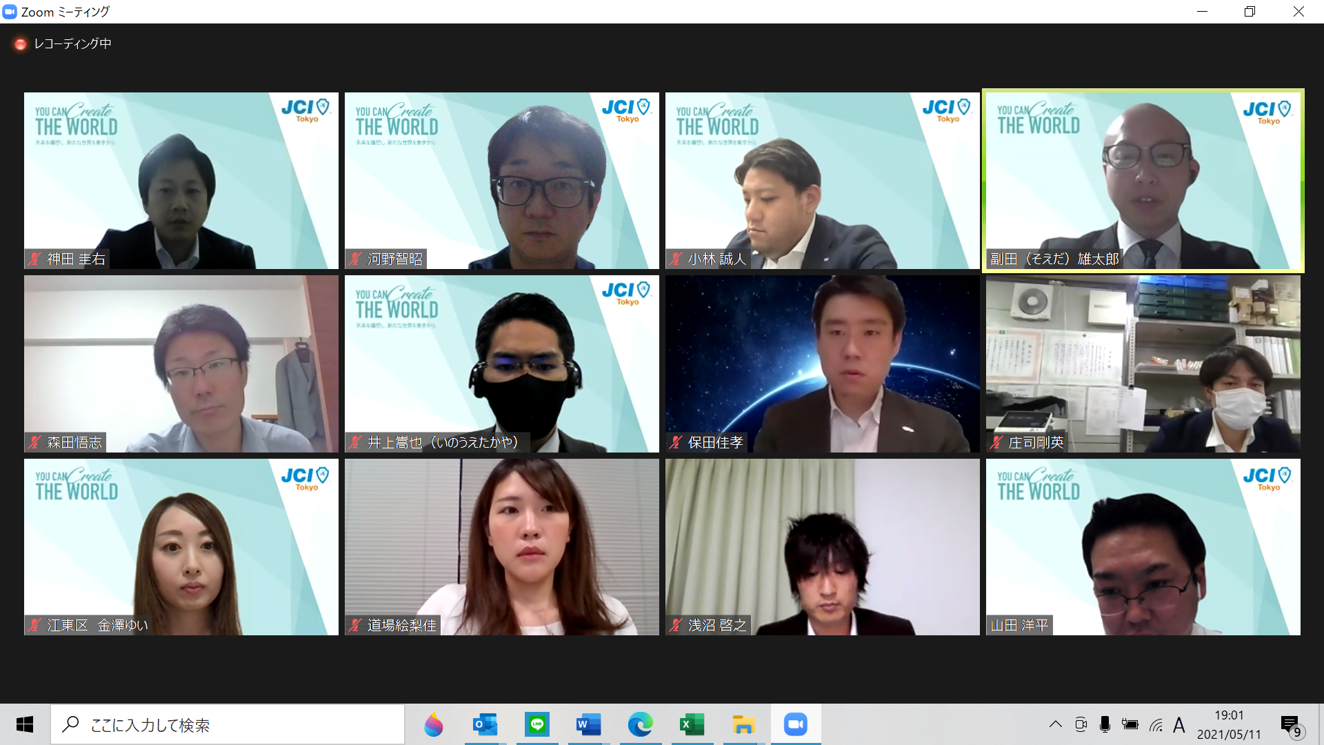Screen dimensions: 1324x745
Task: Open File Explorer from taskbar
Action: pos(743,724)
